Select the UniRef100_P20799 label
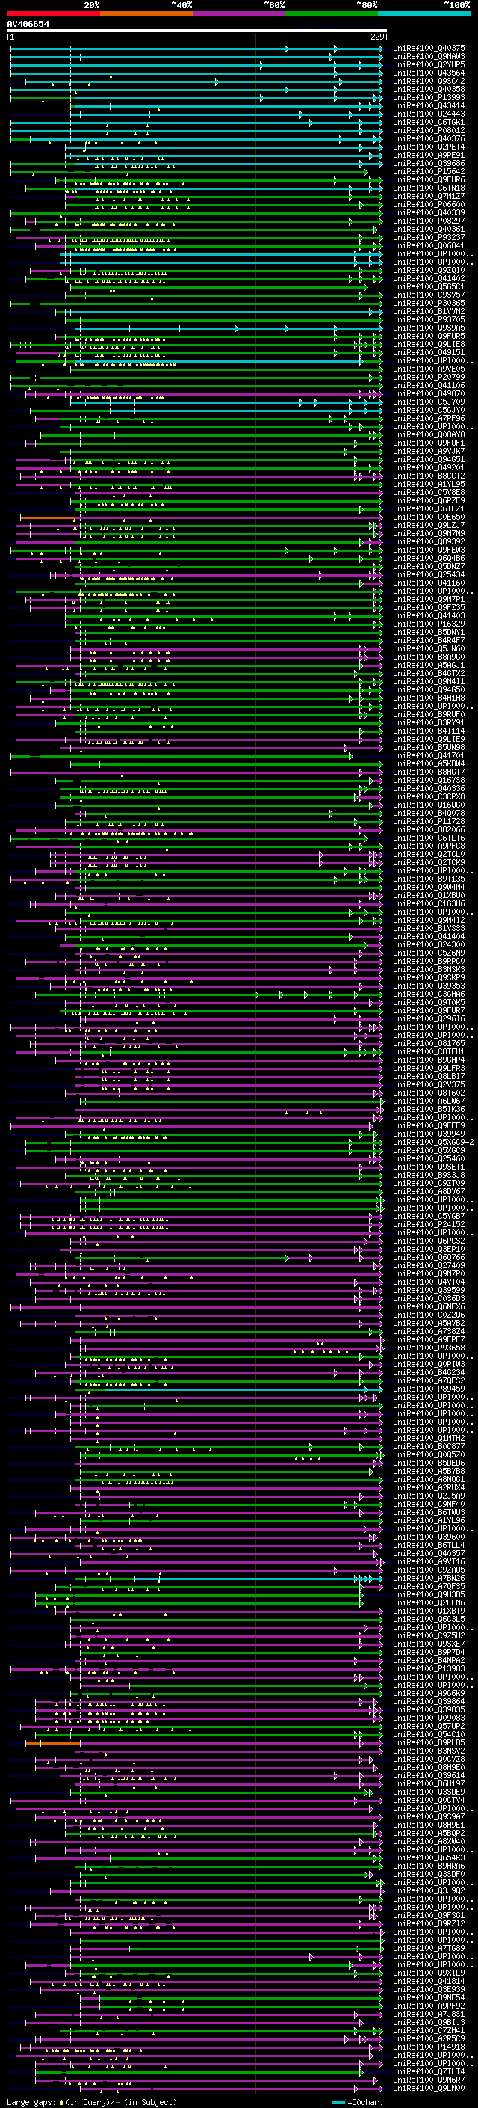 (x=428, y=377)
